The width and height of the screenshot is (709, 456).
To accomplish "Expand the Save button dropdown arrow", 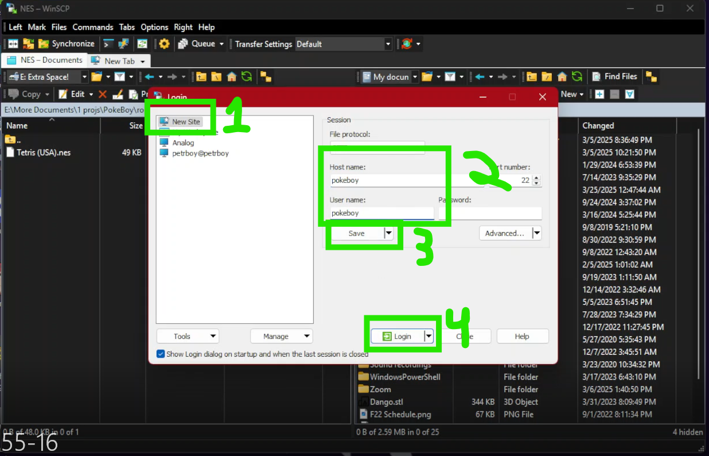I will pos(388,233).
